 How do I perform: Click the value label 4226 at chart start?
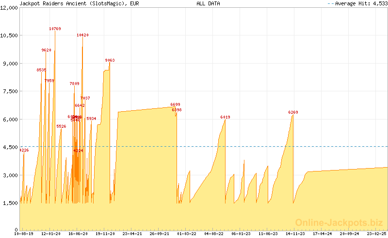click(x=24, y=150)
